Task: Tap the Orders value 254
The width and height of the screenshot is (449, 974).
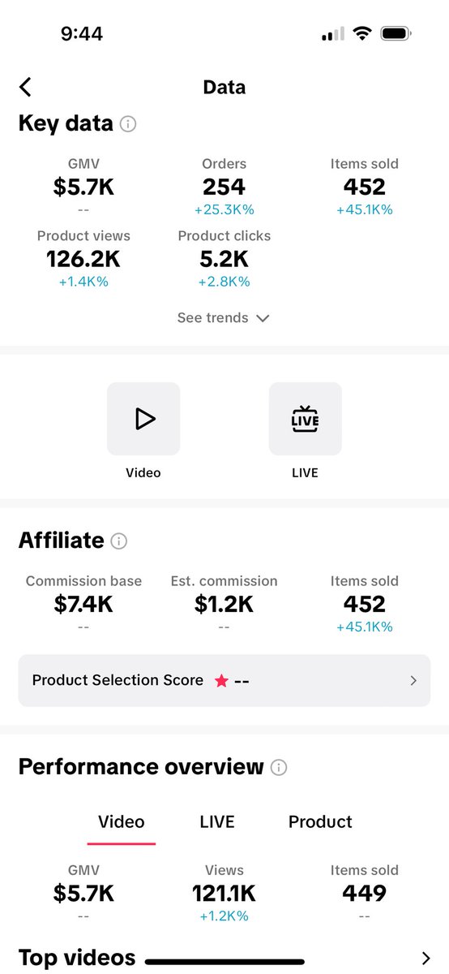Action: click(x=224, y=187)
